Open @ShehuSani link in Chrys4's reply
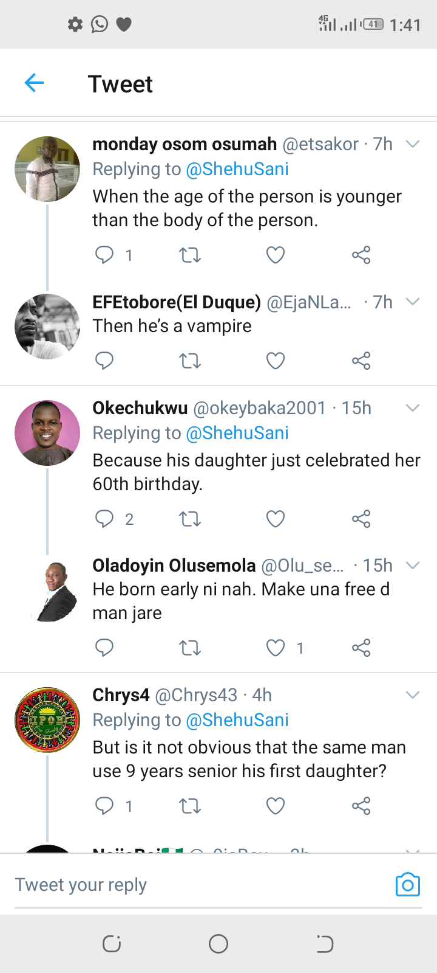This screenshot has width=437, height=973. [237, 720]
